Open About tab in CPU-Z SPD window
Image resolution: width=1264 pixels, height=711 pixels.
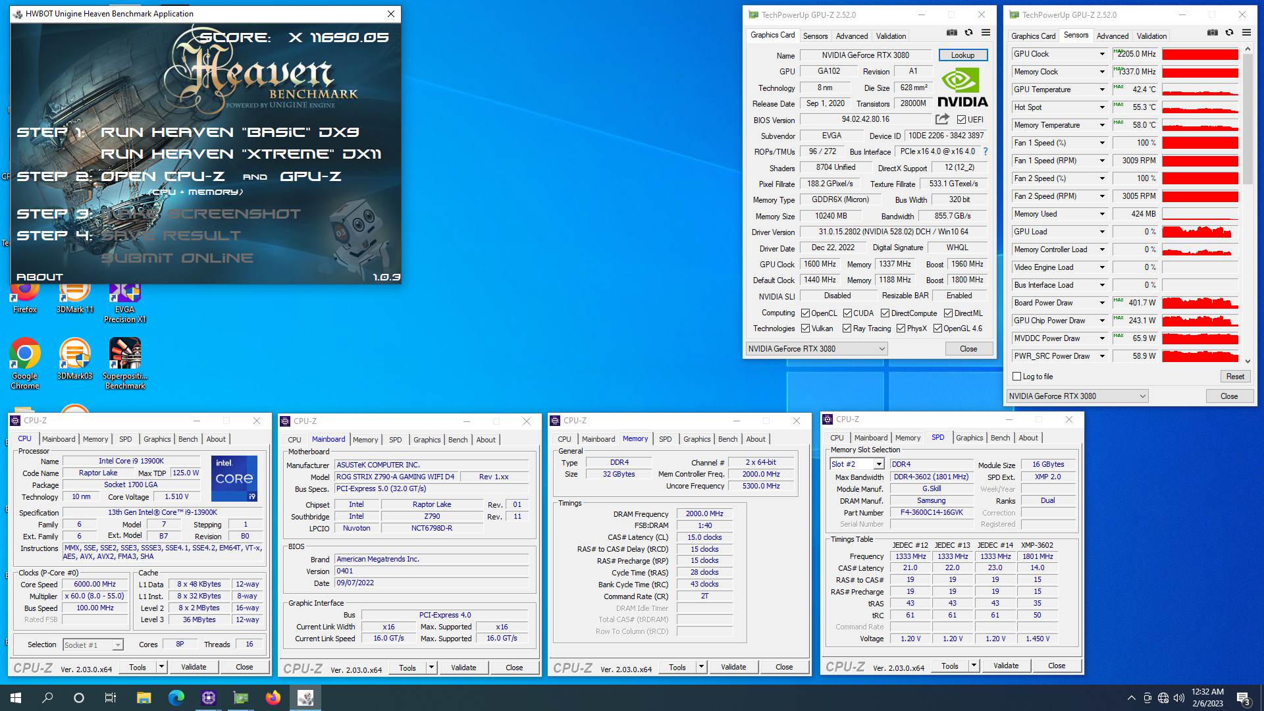coord(1028,438)
